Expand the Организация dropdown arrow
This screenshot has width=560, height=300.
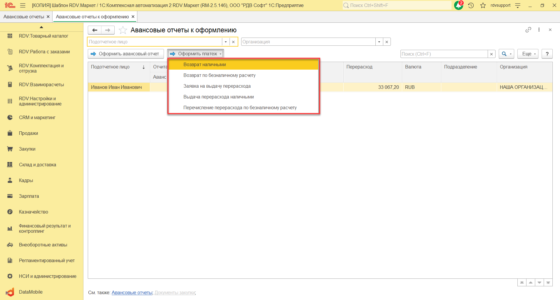[x=379, y=42]
